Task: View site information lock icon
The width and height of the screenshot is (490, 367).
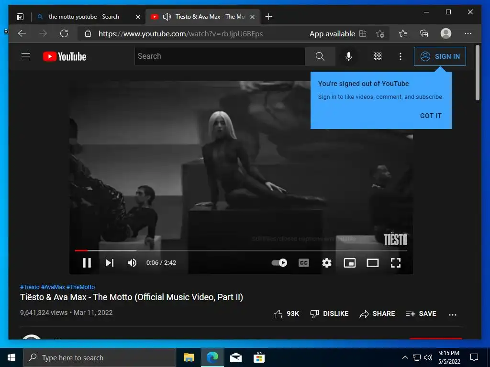Action: (88, 33)
